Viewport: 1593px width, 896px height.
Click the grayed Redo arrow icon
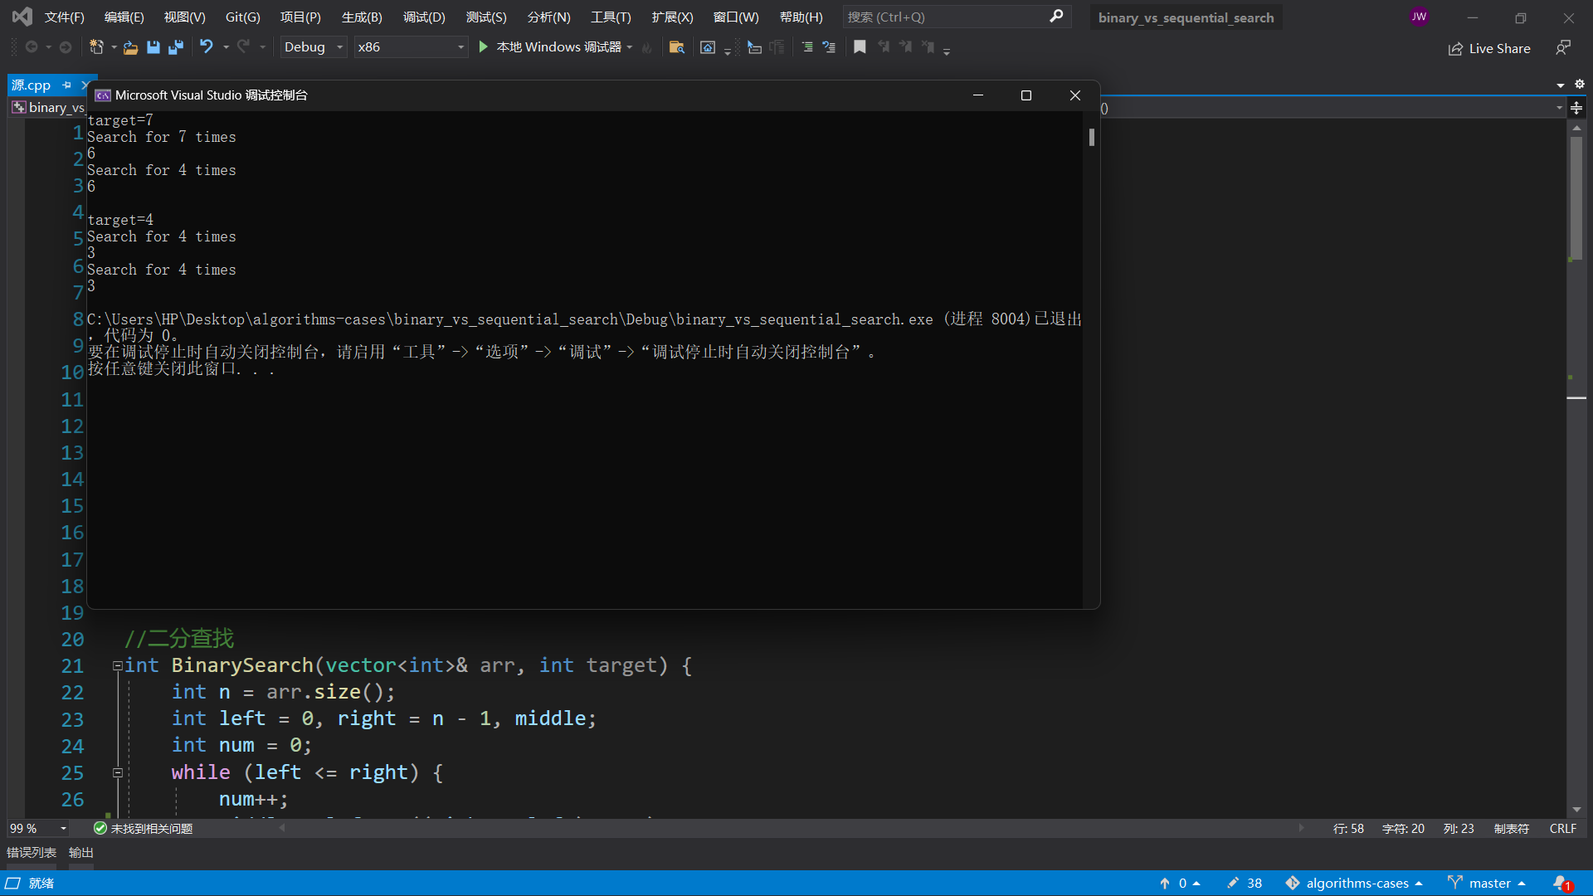243,47
